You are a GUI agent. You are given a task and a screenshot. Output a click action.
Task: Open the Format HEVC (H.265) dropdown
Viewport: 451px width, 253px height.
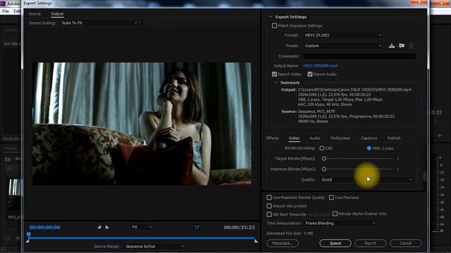point(343,35)
